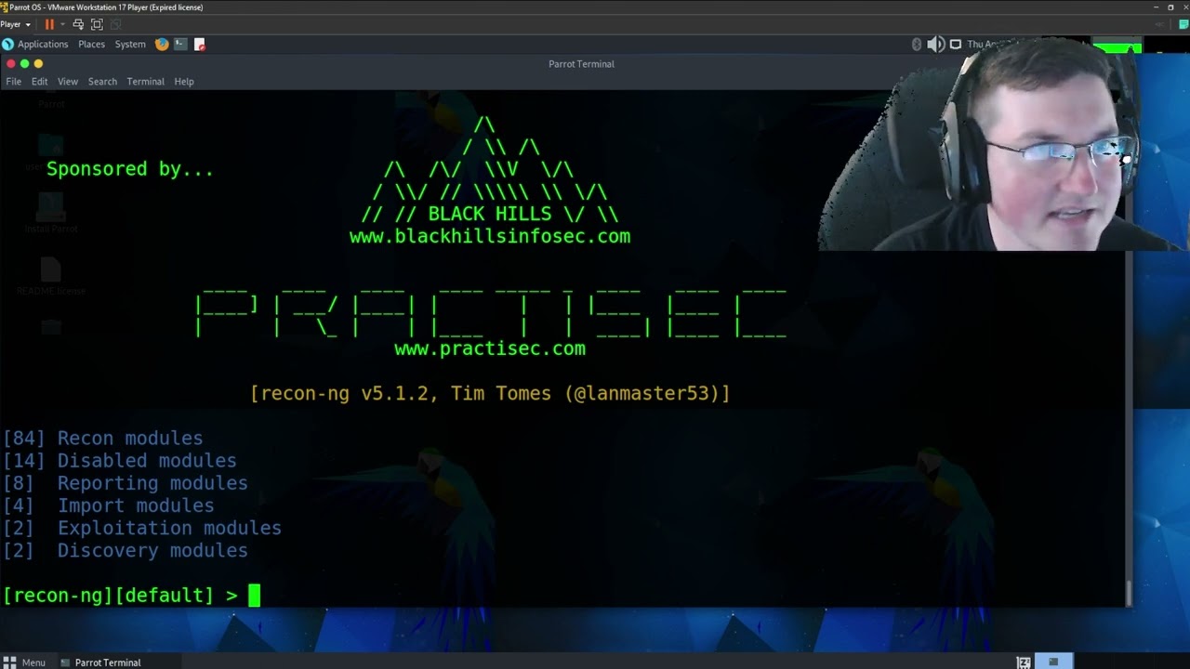
Task: Click the display tray icon
Action: click(956, 44)
